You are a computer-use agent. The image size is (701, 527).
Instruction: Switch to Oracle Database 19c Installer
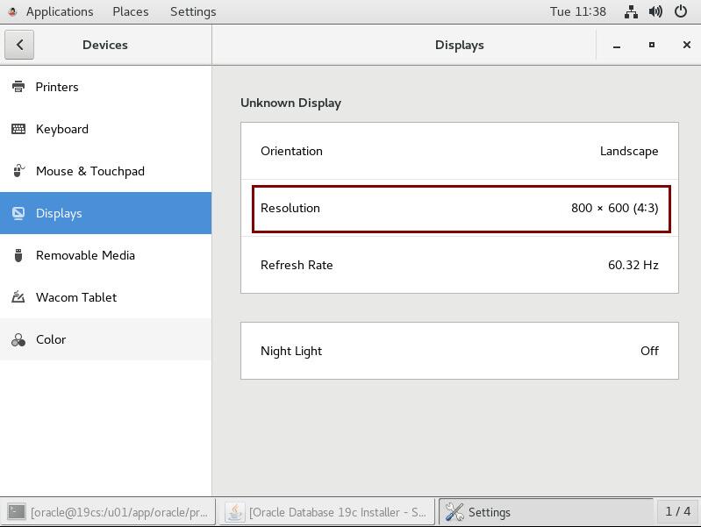[x=326, y=512]
